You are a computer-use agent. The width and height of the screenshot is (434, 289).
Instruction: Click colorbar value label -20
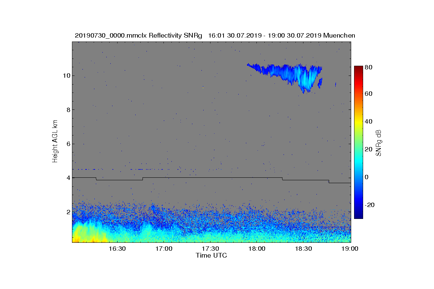(370, 205)
